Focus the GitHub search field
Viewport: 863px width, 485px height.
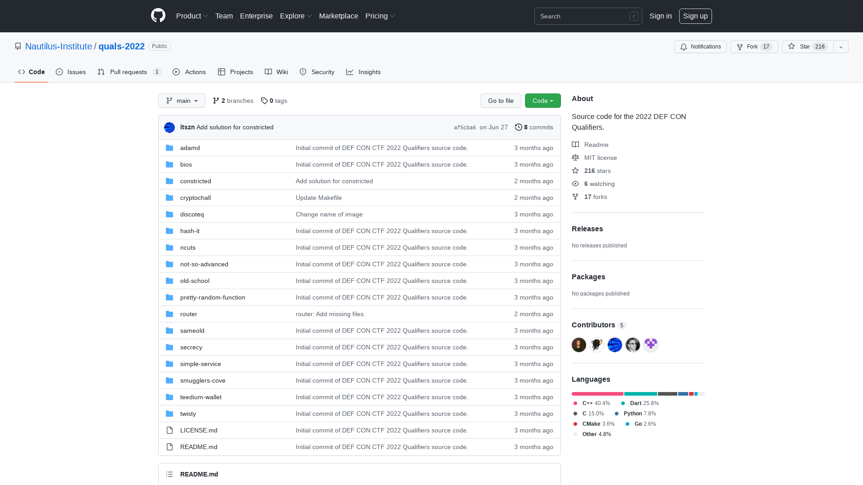[x=588, y=16]
